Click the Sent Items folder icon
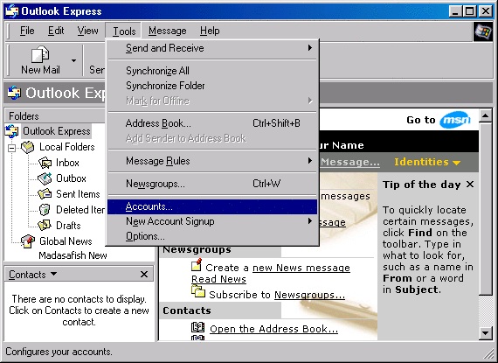 pos(45,194)
